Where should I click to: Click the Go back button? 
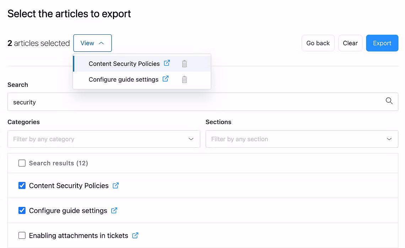[x=318, y=43]
